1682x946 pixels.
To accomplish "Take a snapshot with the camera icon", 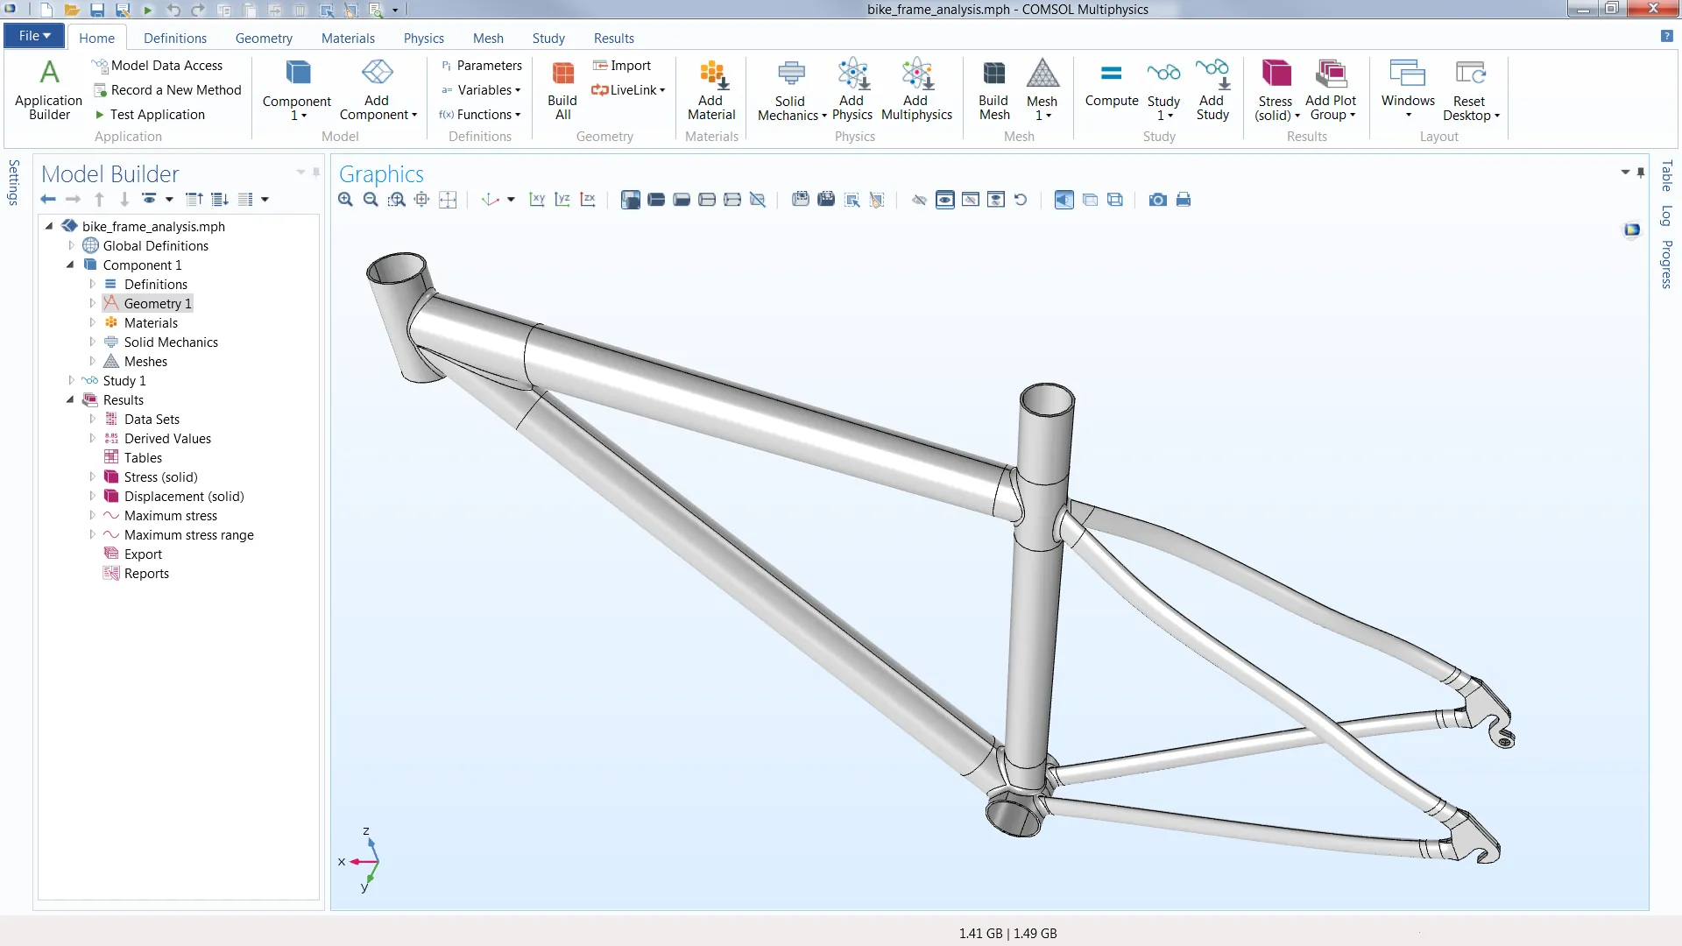I will [x=1157, y=200].
